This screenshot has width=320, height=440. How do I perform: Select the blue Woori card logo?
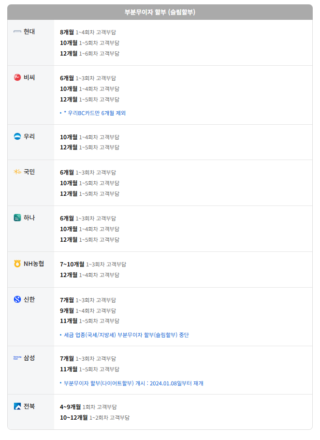pos(17,136)
